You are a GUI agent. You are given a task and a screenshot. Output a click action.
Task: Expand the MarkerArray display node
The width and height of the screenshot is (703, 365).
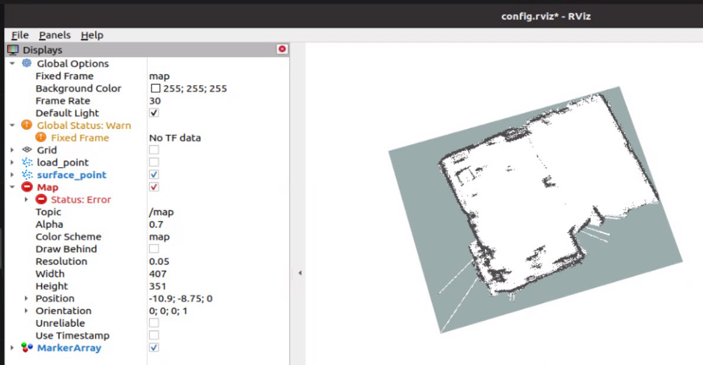click(x=12, y=347)
